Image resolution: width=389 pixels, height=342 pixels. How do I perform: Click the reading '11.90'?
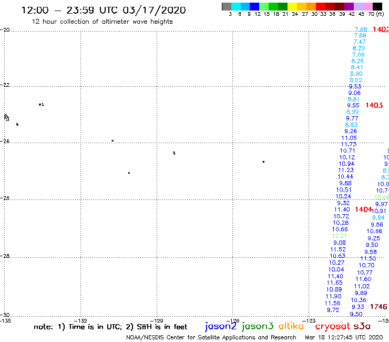[x=333, y=296]
